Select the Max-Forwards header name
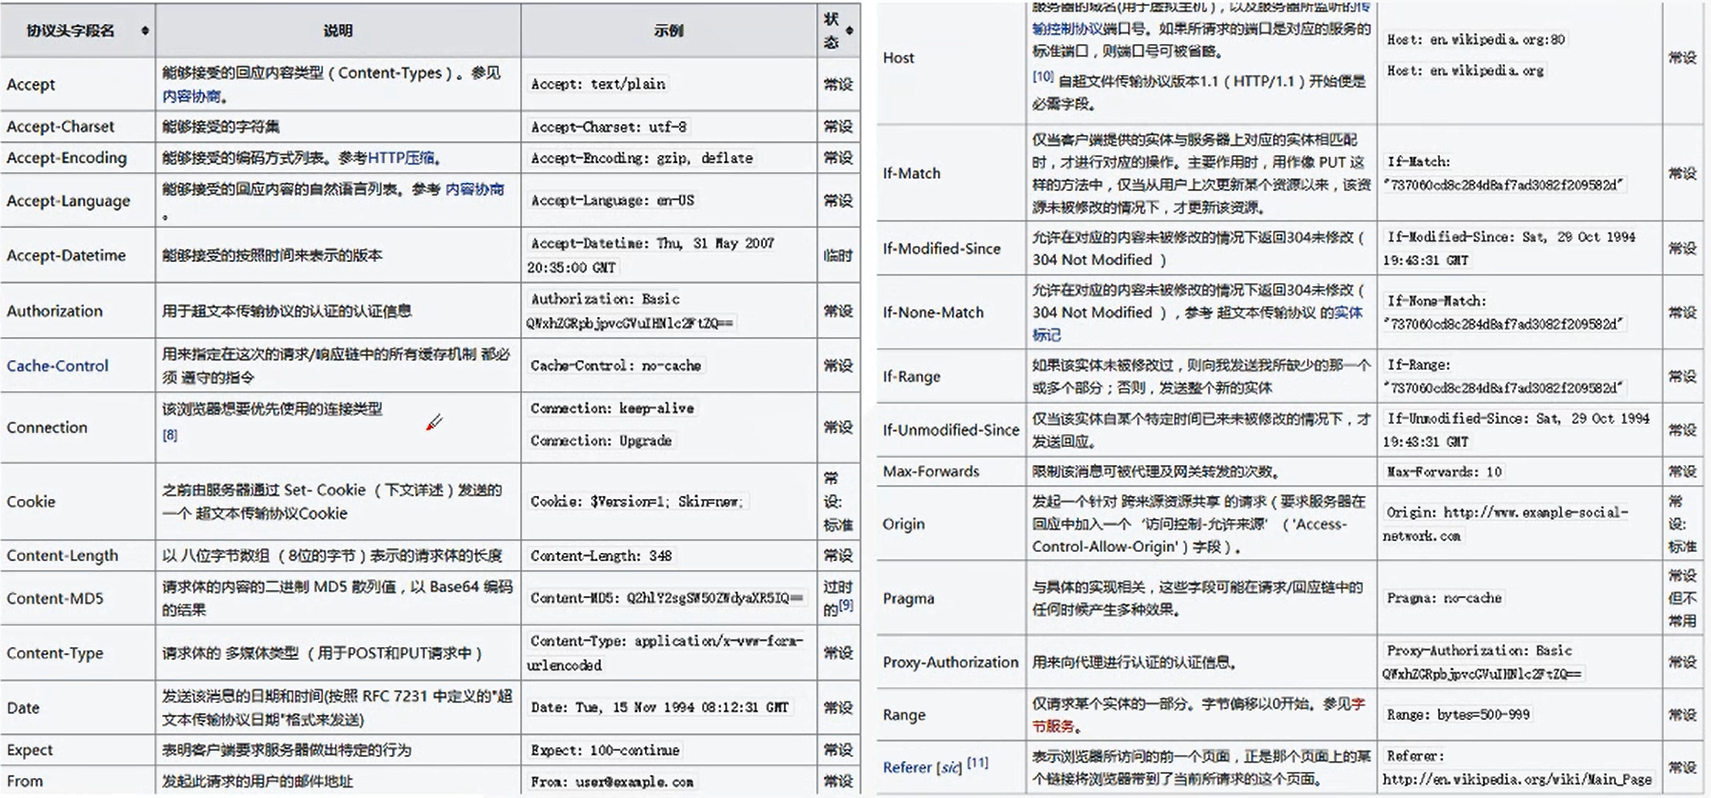Viewport: 1711px width, 798px height. point(930,471)
